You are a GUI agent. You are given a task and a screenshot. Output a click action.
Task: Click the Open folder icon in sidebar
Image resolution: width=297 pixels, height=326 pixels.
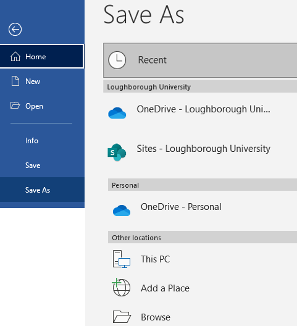(x=15, y=106)
